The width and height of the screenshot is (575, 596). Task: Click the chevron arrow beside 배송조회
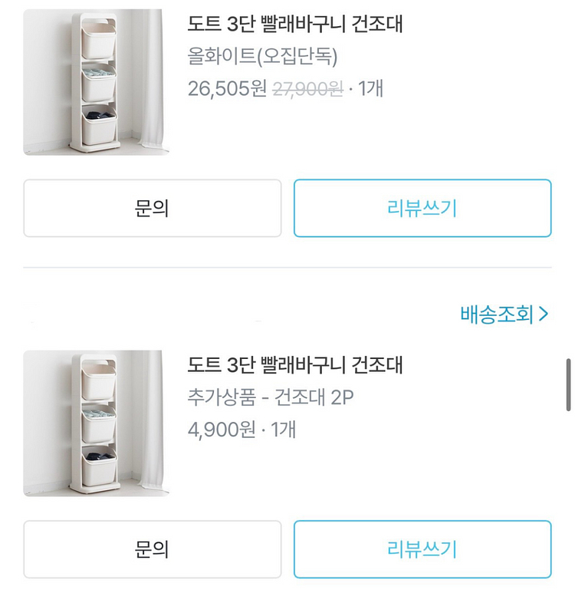[544, 314]
